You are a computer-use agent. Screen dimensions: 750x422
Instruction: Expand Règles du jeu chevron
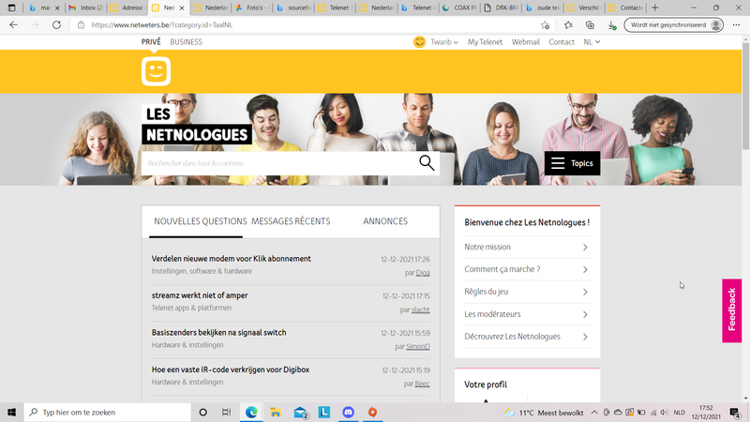[x=585, y=292]
